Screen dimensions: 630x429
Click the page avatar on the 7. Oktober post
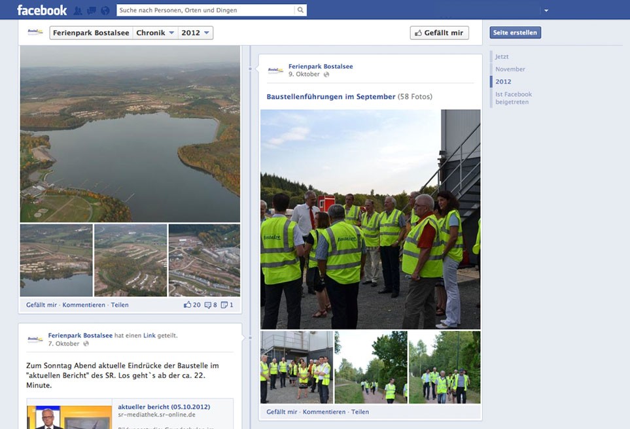click(x=35, y=339)
